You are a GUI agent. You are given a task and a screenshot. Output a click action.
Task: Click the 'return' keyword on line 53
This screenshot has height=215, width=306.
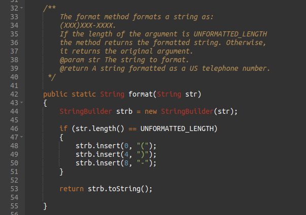(x=72, y=189)
